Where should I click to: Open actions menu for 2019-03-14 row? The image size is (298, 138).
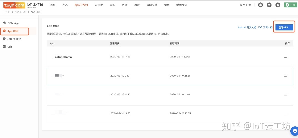coord(285,113)
